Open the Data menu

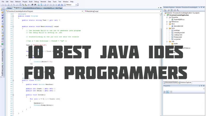49,1
